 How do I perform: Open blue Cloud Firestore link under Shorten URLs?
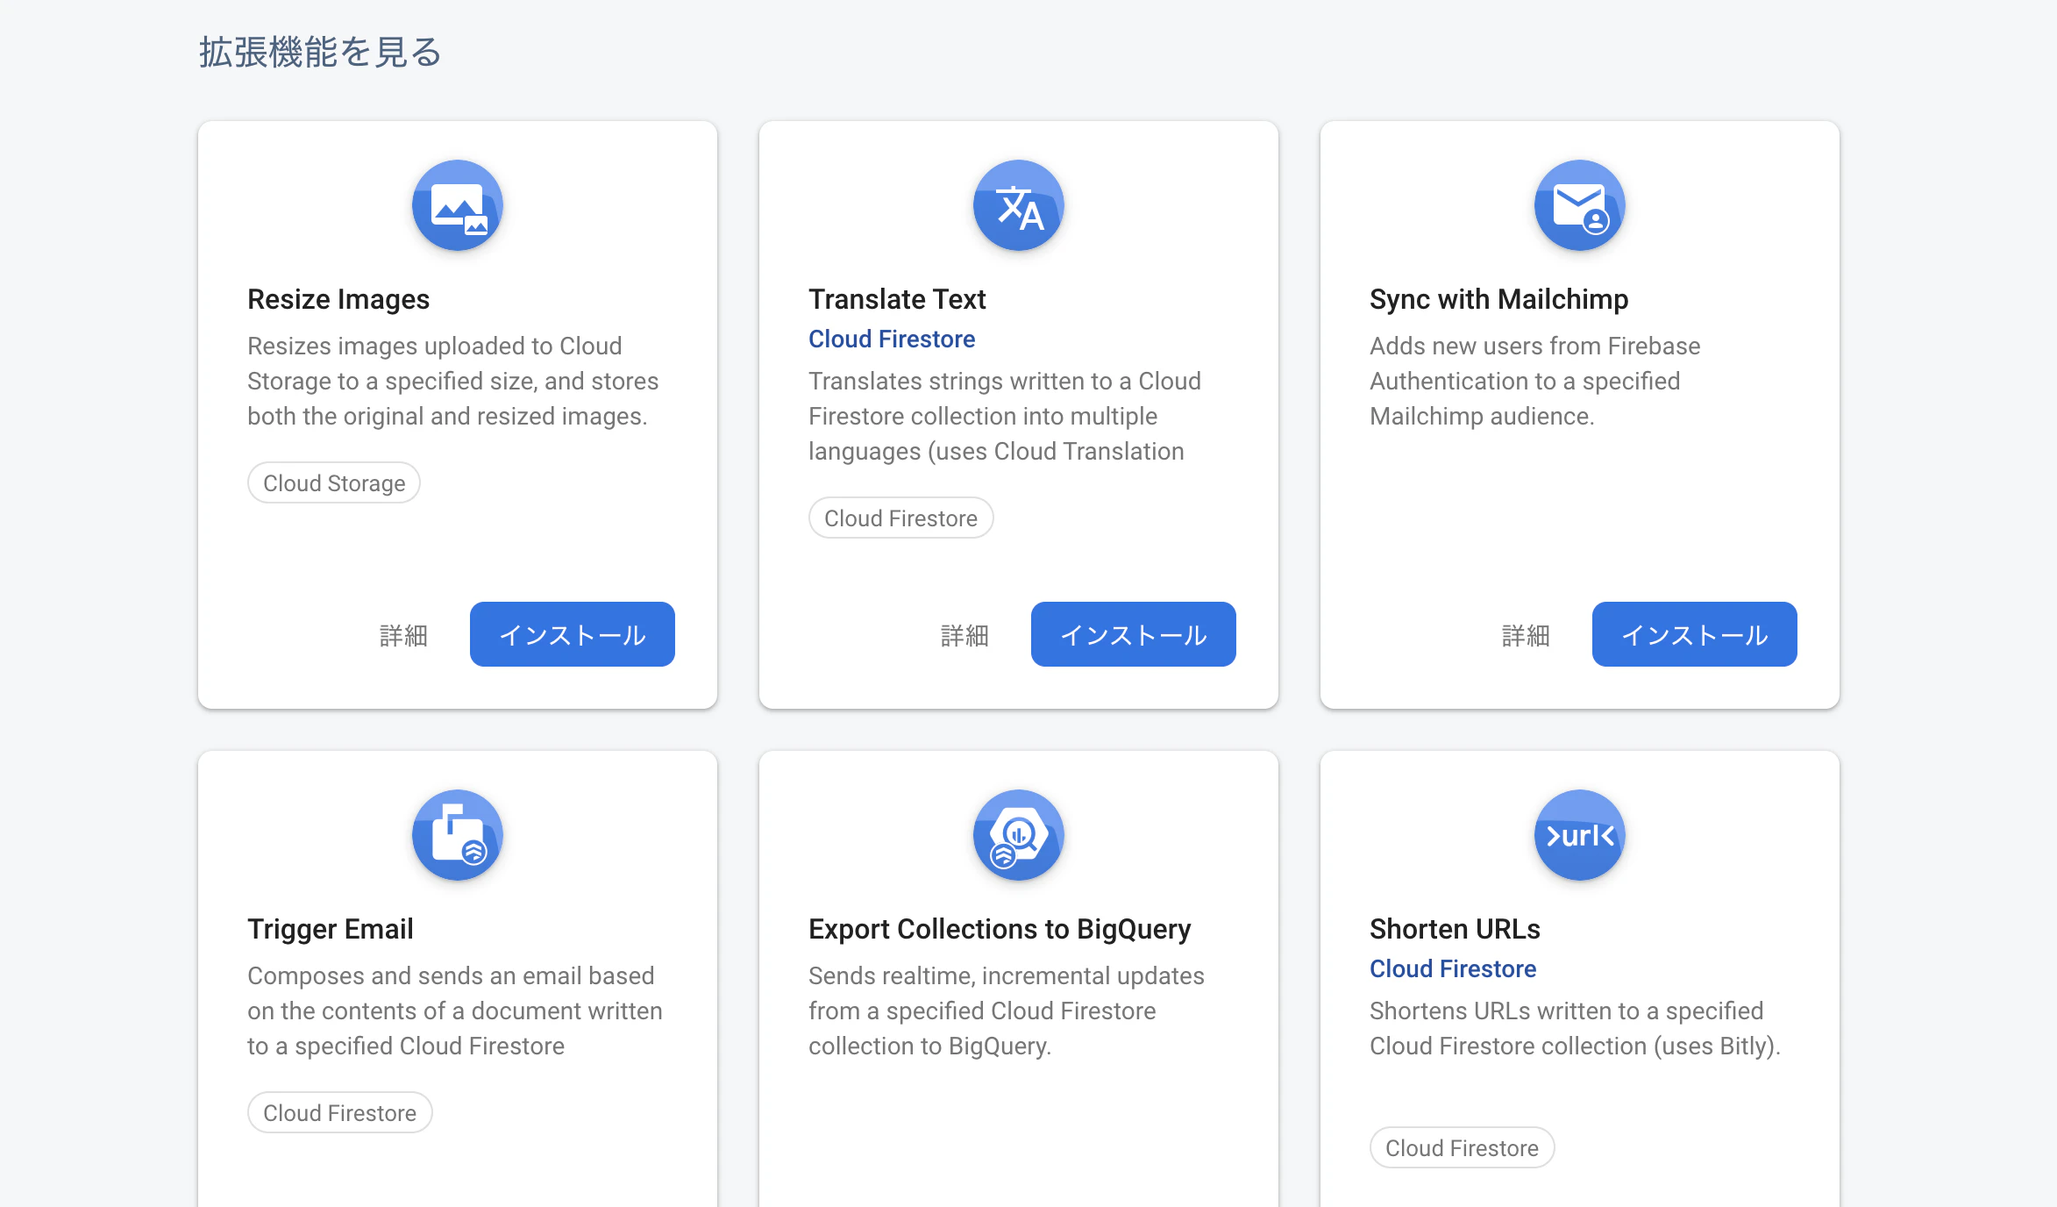point(1453,969)
